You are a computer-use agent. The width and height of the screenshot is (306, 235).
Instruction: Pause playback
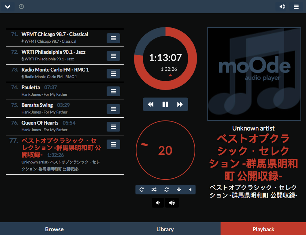pos(165,104)
